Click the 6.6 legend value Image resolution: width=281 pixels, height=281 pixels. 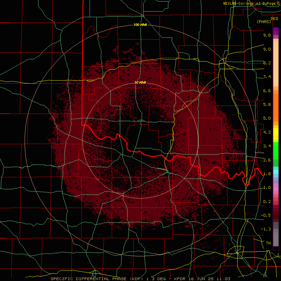267,91
